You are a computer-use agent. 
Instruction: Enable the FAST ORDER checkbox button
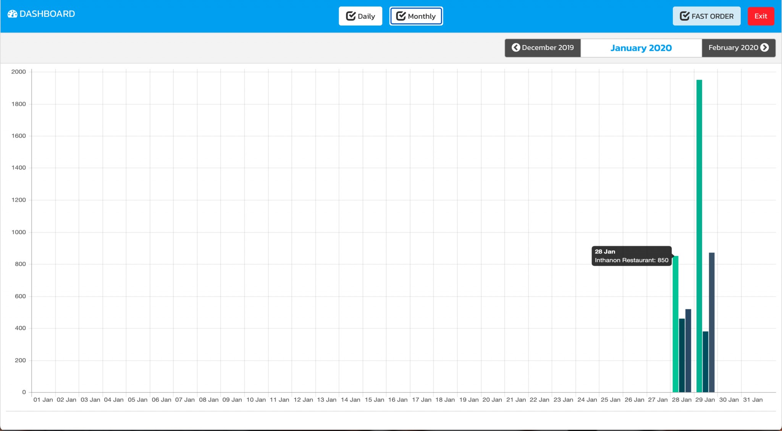(x=706, y=16)
